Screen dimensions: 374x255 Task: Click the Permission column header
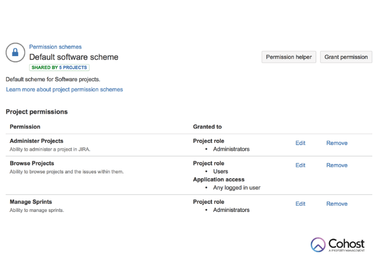click(x=25, y=127)
